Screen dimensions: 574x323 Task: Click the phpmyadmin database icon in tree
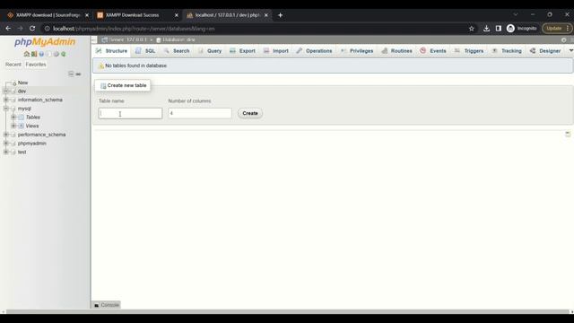[x=13, y=144]
